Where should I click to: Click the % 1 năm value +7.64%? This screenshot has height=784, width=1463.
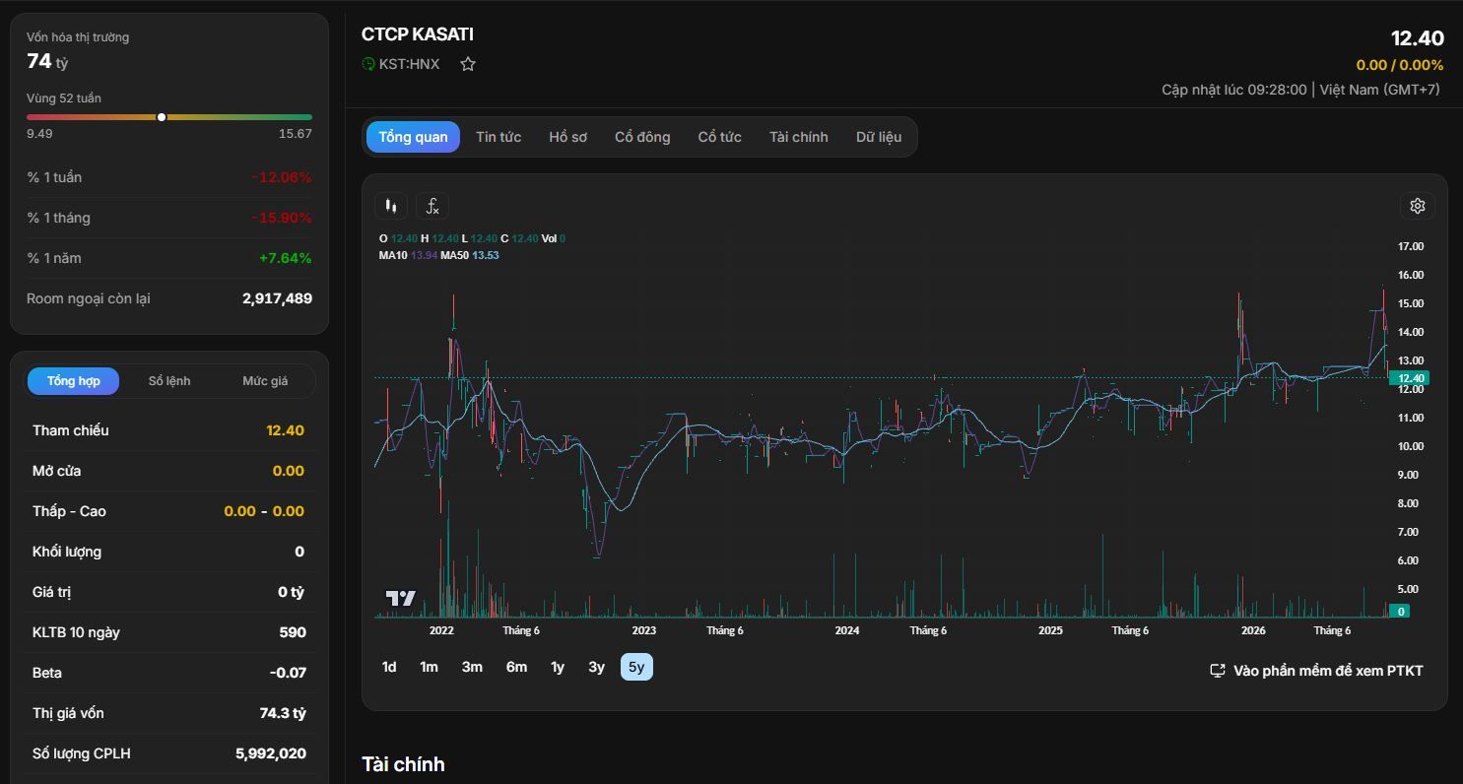pyautogui.click(x=286, y=258)
